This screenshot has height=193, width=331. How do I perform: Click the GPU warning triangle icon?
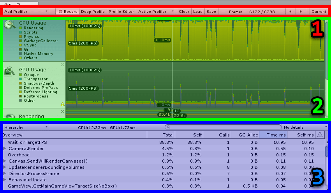62,104
